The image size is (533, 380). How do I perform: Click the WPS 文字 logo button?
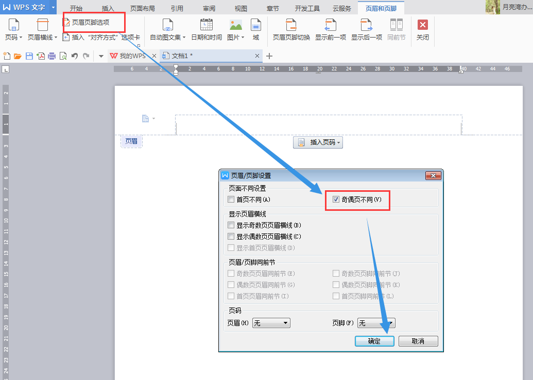tap(25, 7)
